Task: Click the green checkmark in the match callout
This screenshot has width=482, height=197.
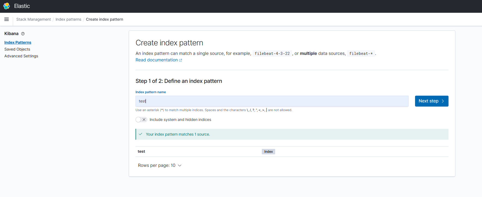Action: point(140,134)
